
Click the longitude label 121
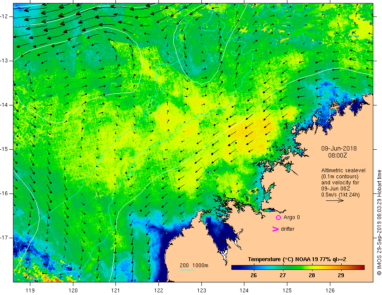coord(116,290)
